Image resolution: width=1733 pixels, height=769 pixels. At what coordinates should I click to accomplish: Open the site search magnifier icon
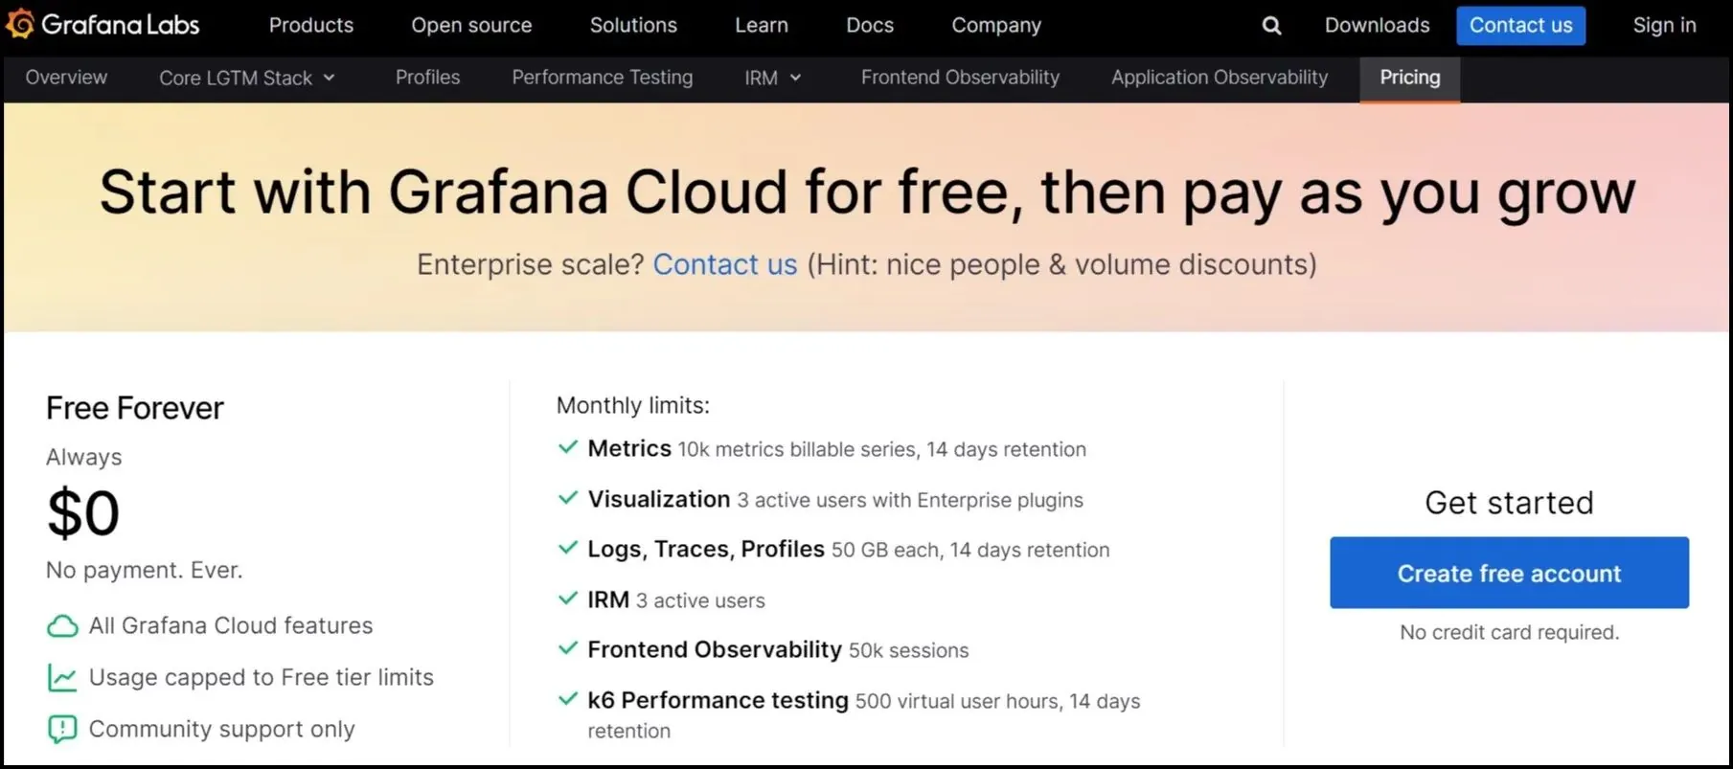[1271, 26]
